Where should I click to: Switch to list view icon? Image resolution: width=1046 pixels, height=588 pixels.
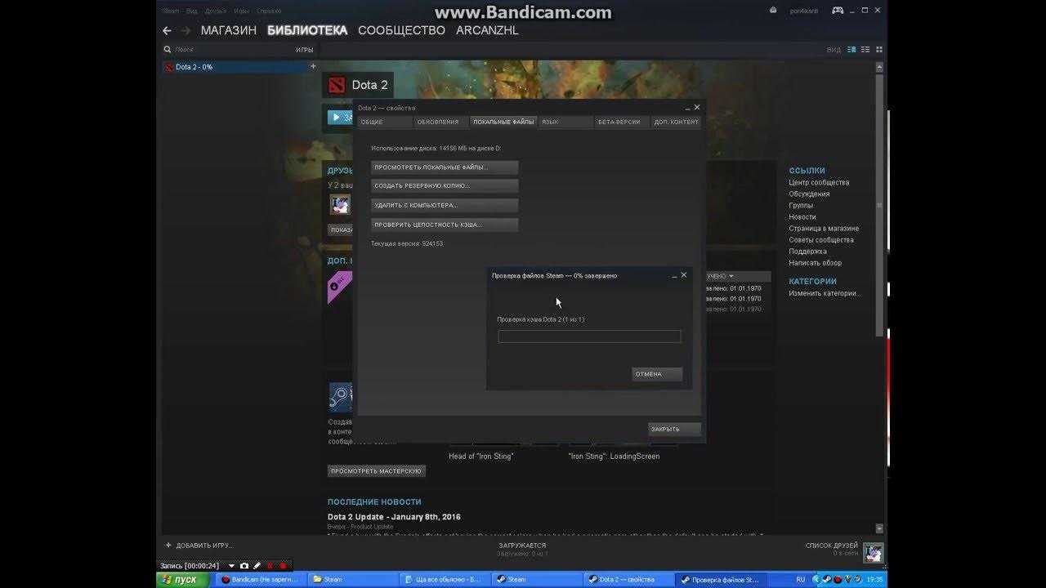point(865,50)
